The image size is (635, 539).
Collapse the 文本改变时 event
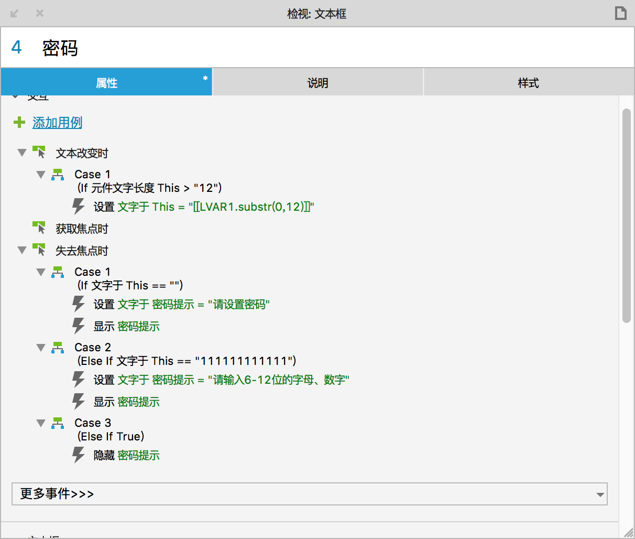[x=22, y=153]
